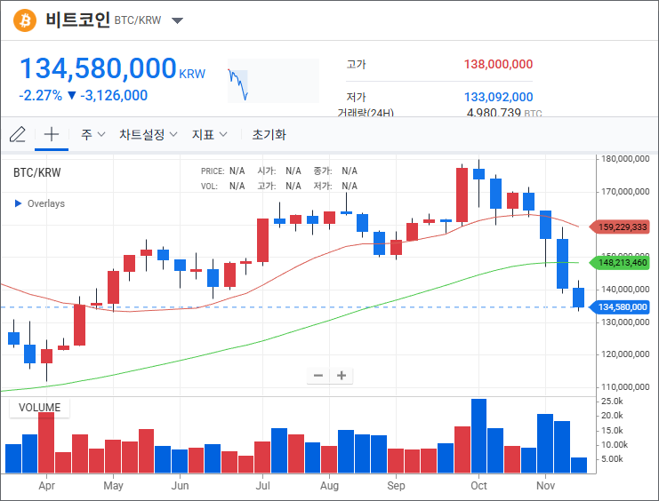Open the 차트설정 chart settings dropdown
Viewport: 659px width, 501px height.
tap(148, 134)
